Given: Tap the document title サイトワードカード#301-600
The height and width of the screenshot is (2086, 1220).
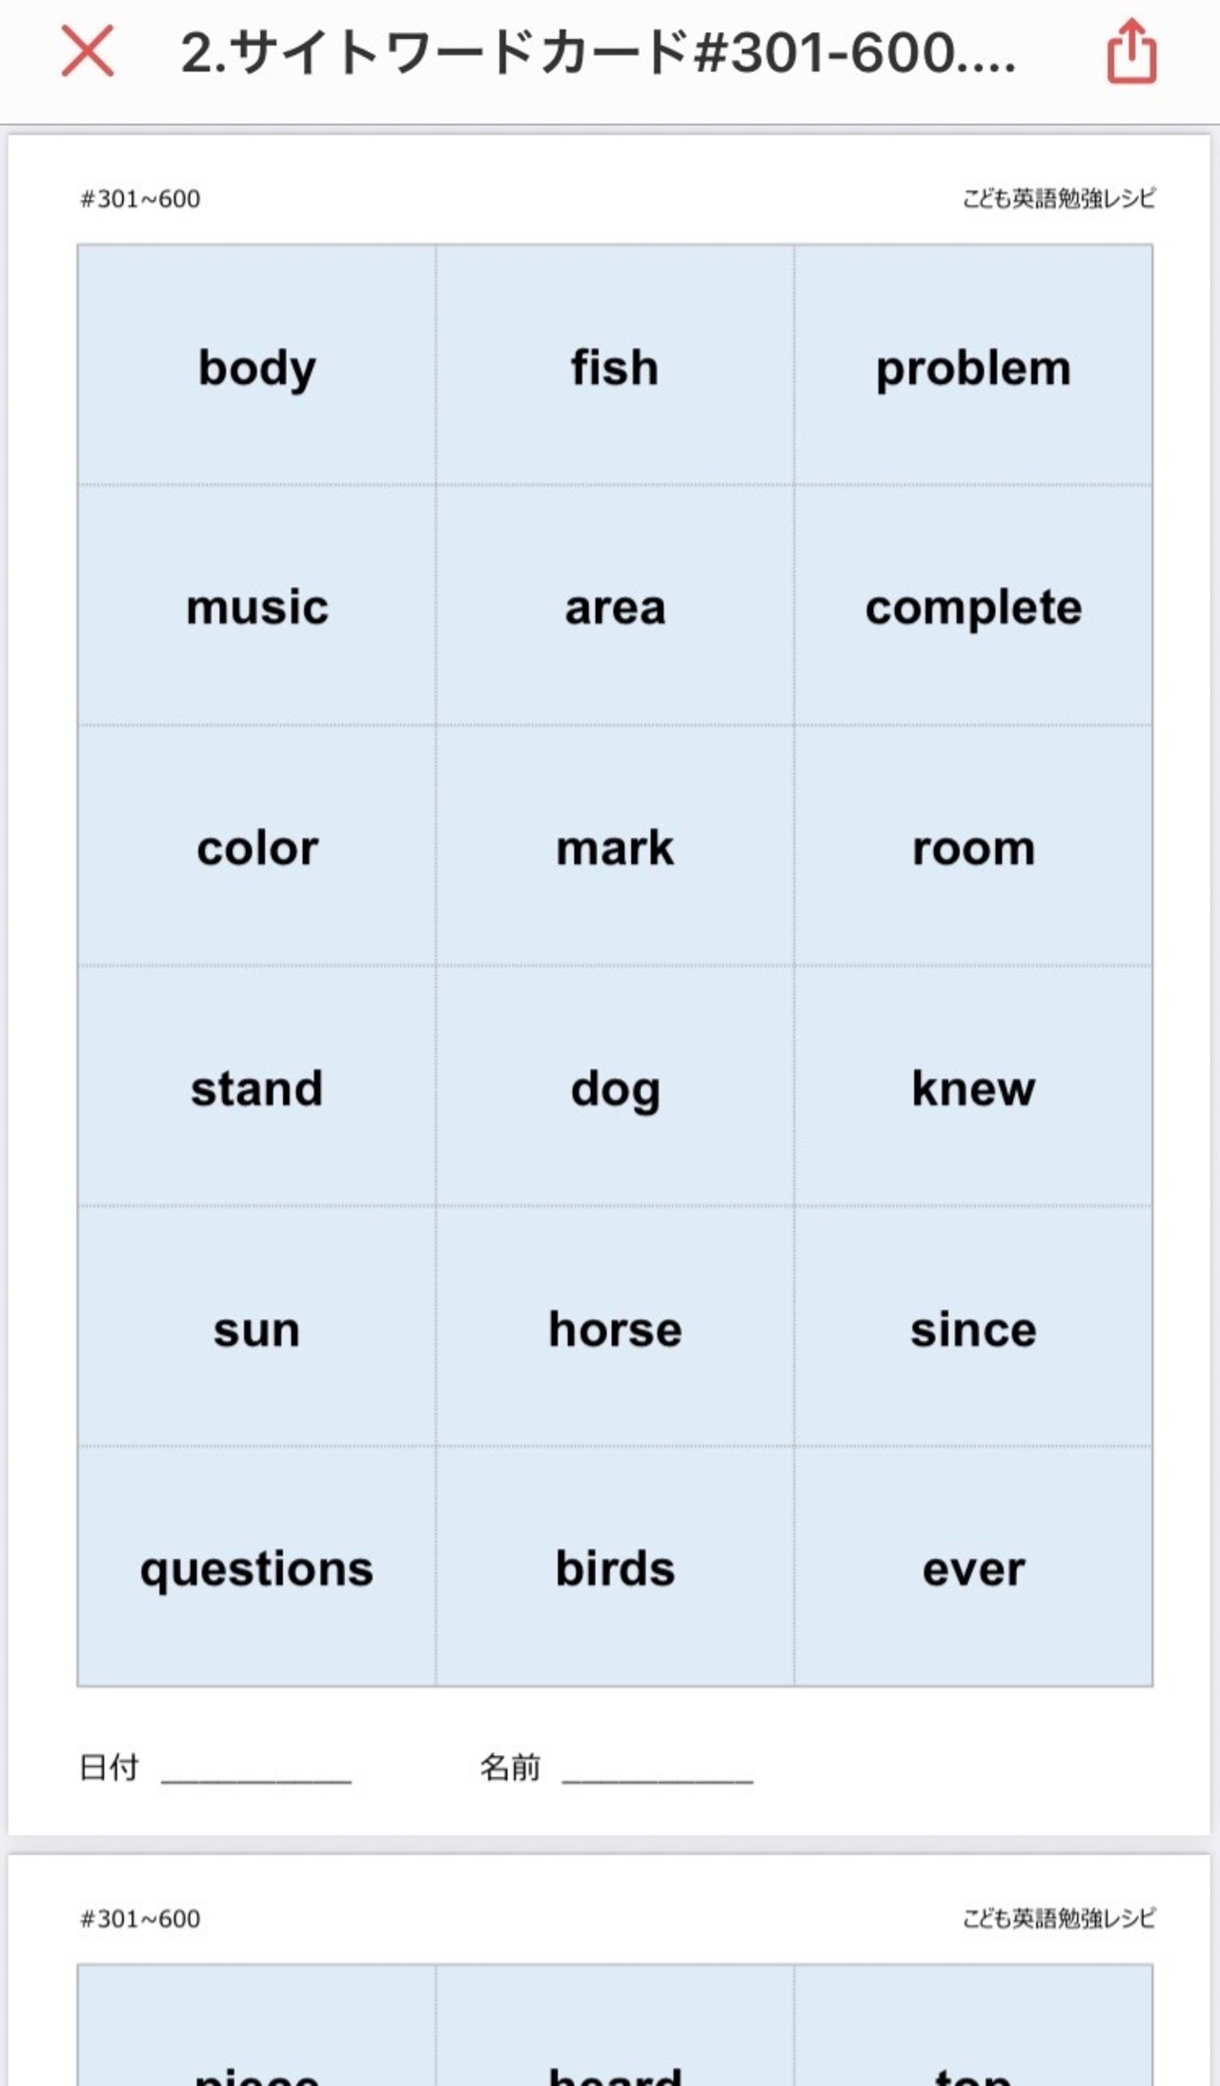Looking at the screenshot, I should click(599, 52).
